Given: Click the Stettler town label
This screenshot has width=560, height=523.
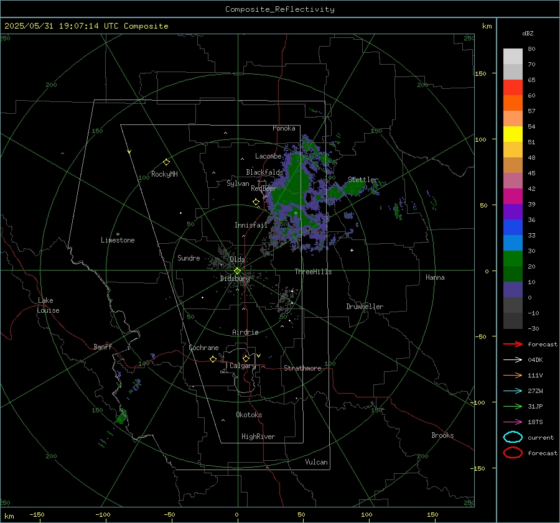Looking at the screenshot, I should (x=363, y=180).
